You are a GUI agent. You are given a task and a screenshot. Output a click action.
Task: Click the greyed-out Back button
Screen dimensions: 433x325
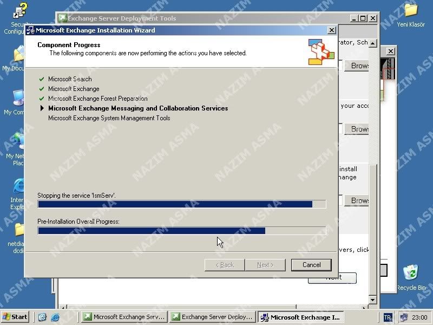[x=225, y=265]
